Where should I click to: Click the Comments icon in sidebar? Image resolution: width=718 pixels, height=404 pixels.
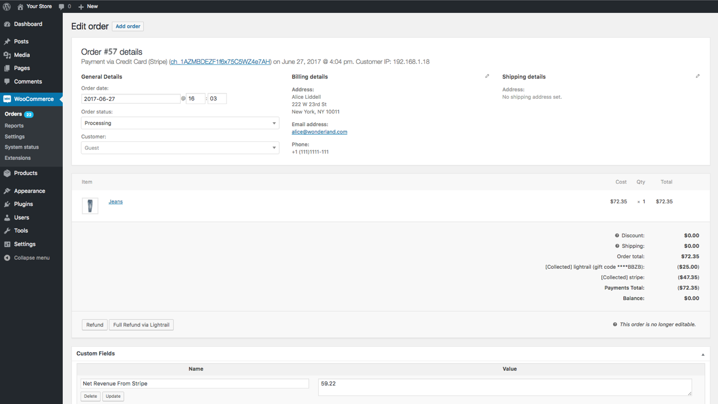[x=7, y=81]
